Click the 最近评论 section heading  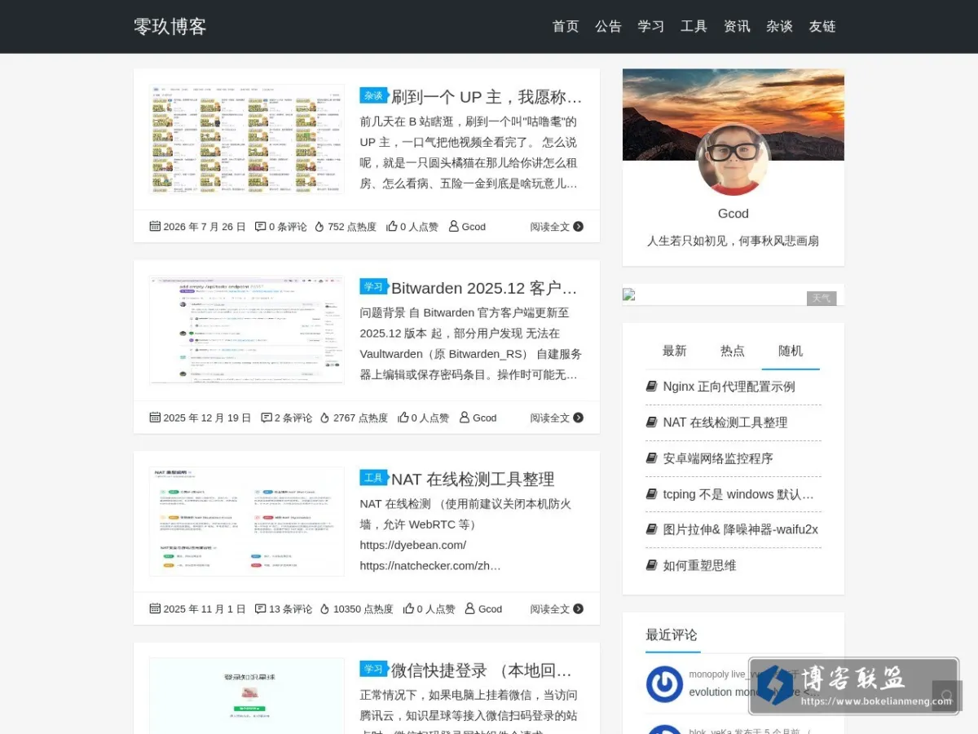[672, 635]
